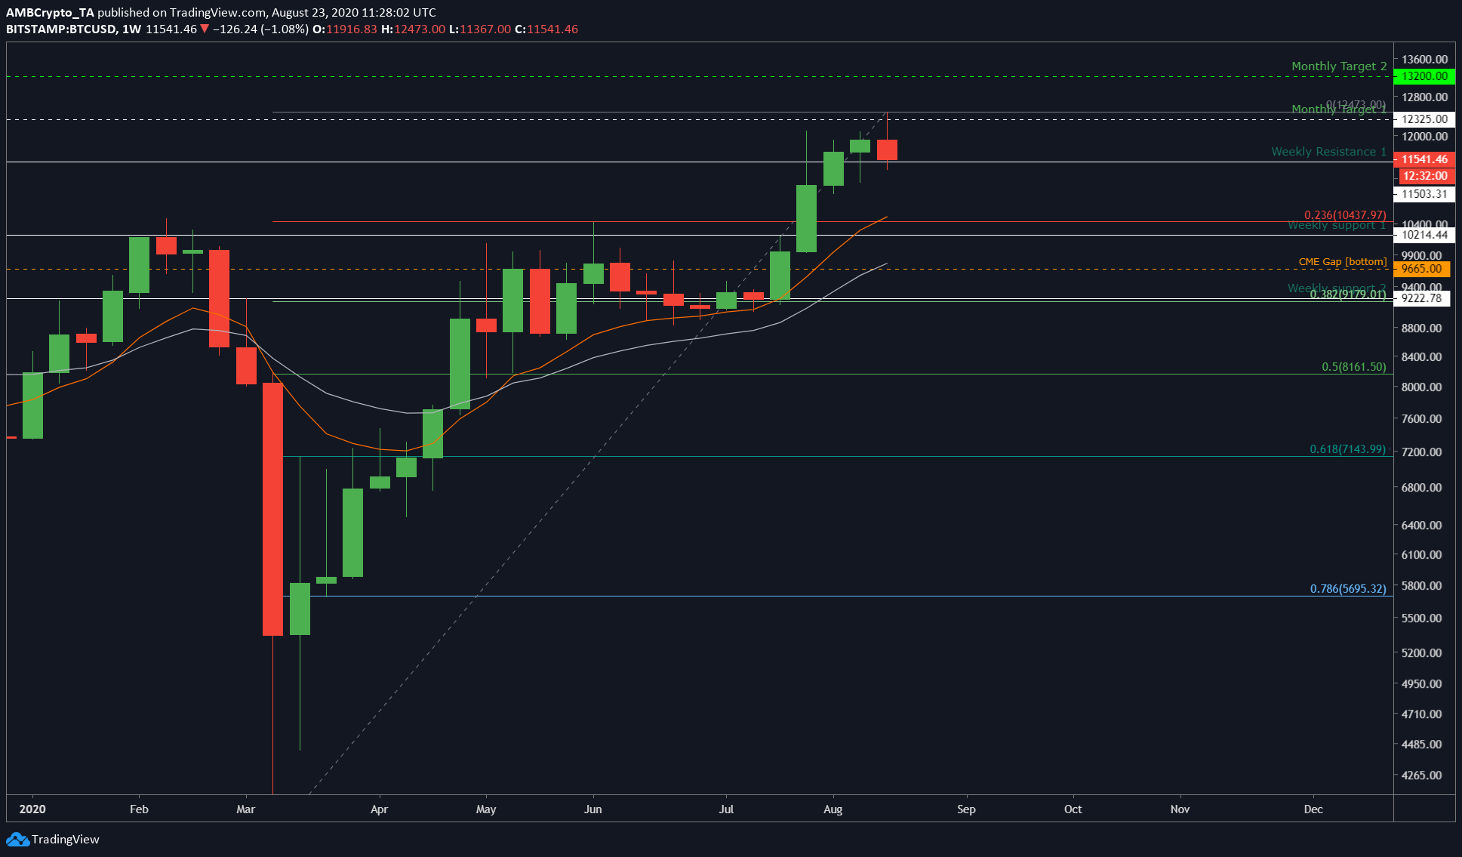Click the 0.786(5695.32) Fibonacci level label
1462x857 pixels.
click(x=1347, y=589)
